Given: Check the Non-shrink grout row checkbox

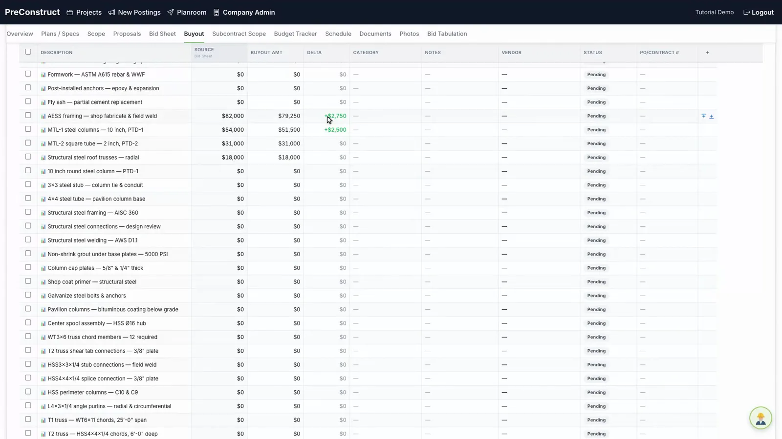Looking at the screenshot, I should (28, 254).
